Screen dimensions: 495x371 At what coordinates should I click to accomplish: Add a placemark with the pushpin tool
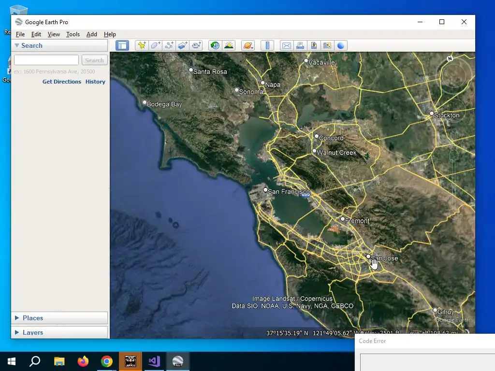click(x=142, y=45)
